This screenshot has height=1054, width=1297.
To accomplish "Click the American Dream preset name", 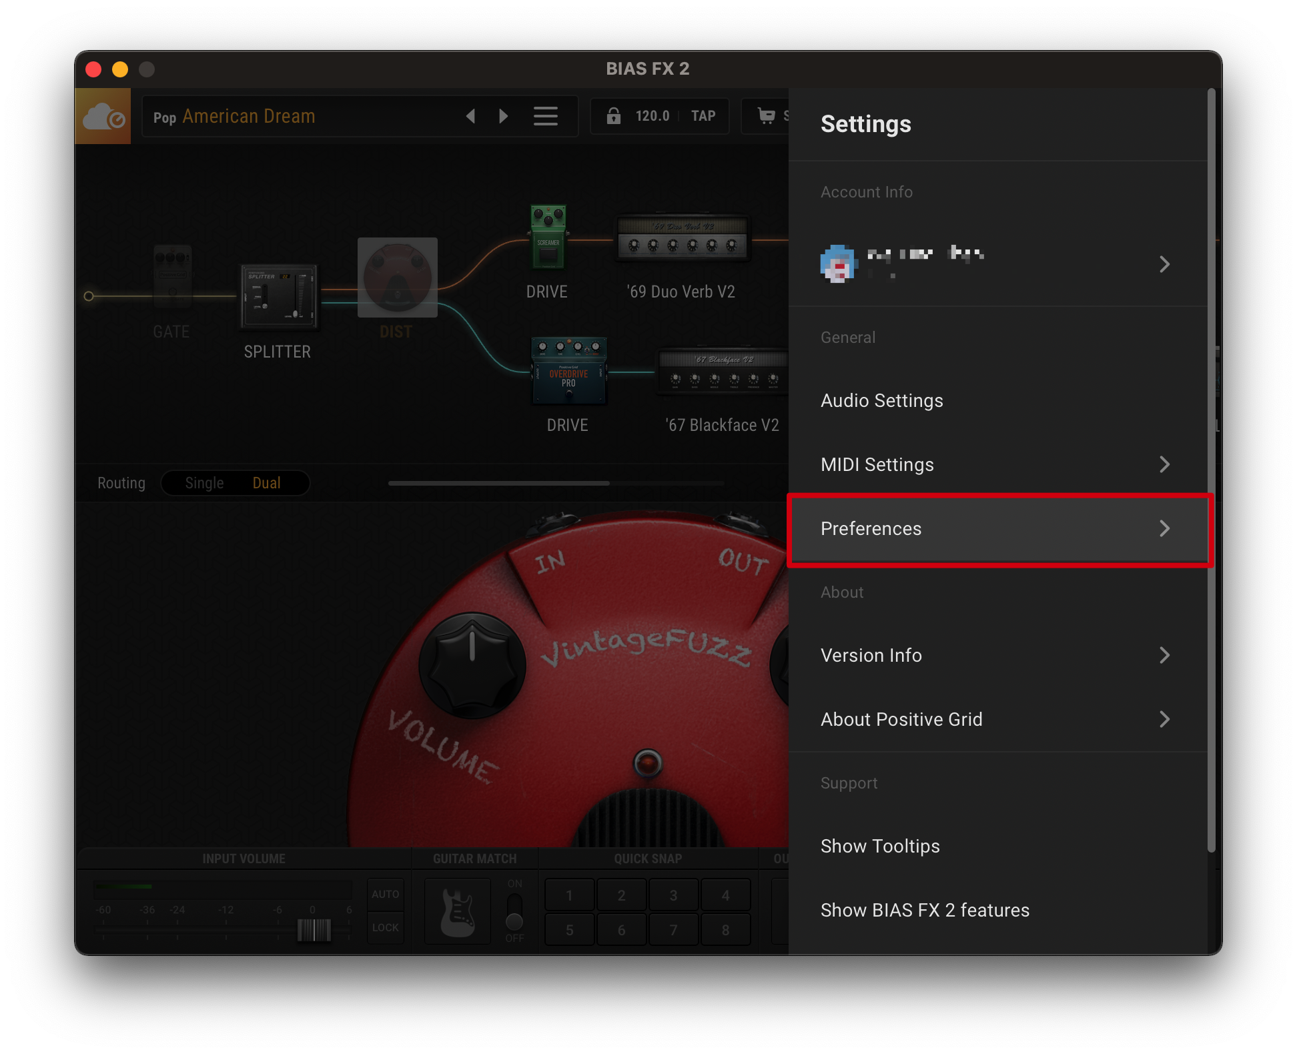I will click(249, 116).
